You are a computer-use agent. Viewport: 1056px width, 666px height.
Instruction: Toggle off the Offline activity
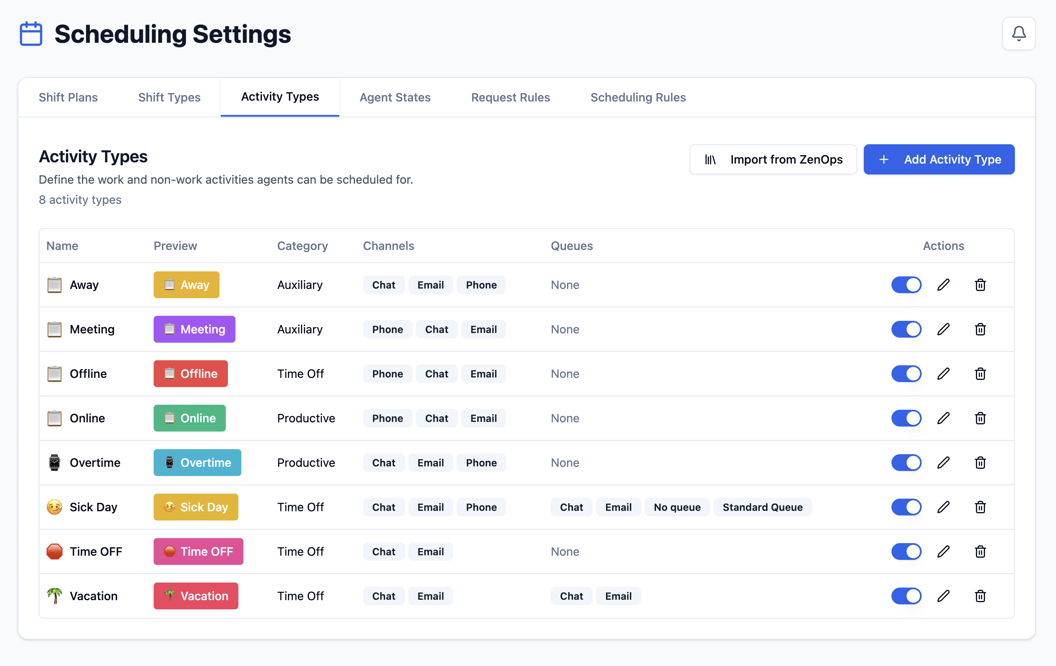click(x=906, y=374)
